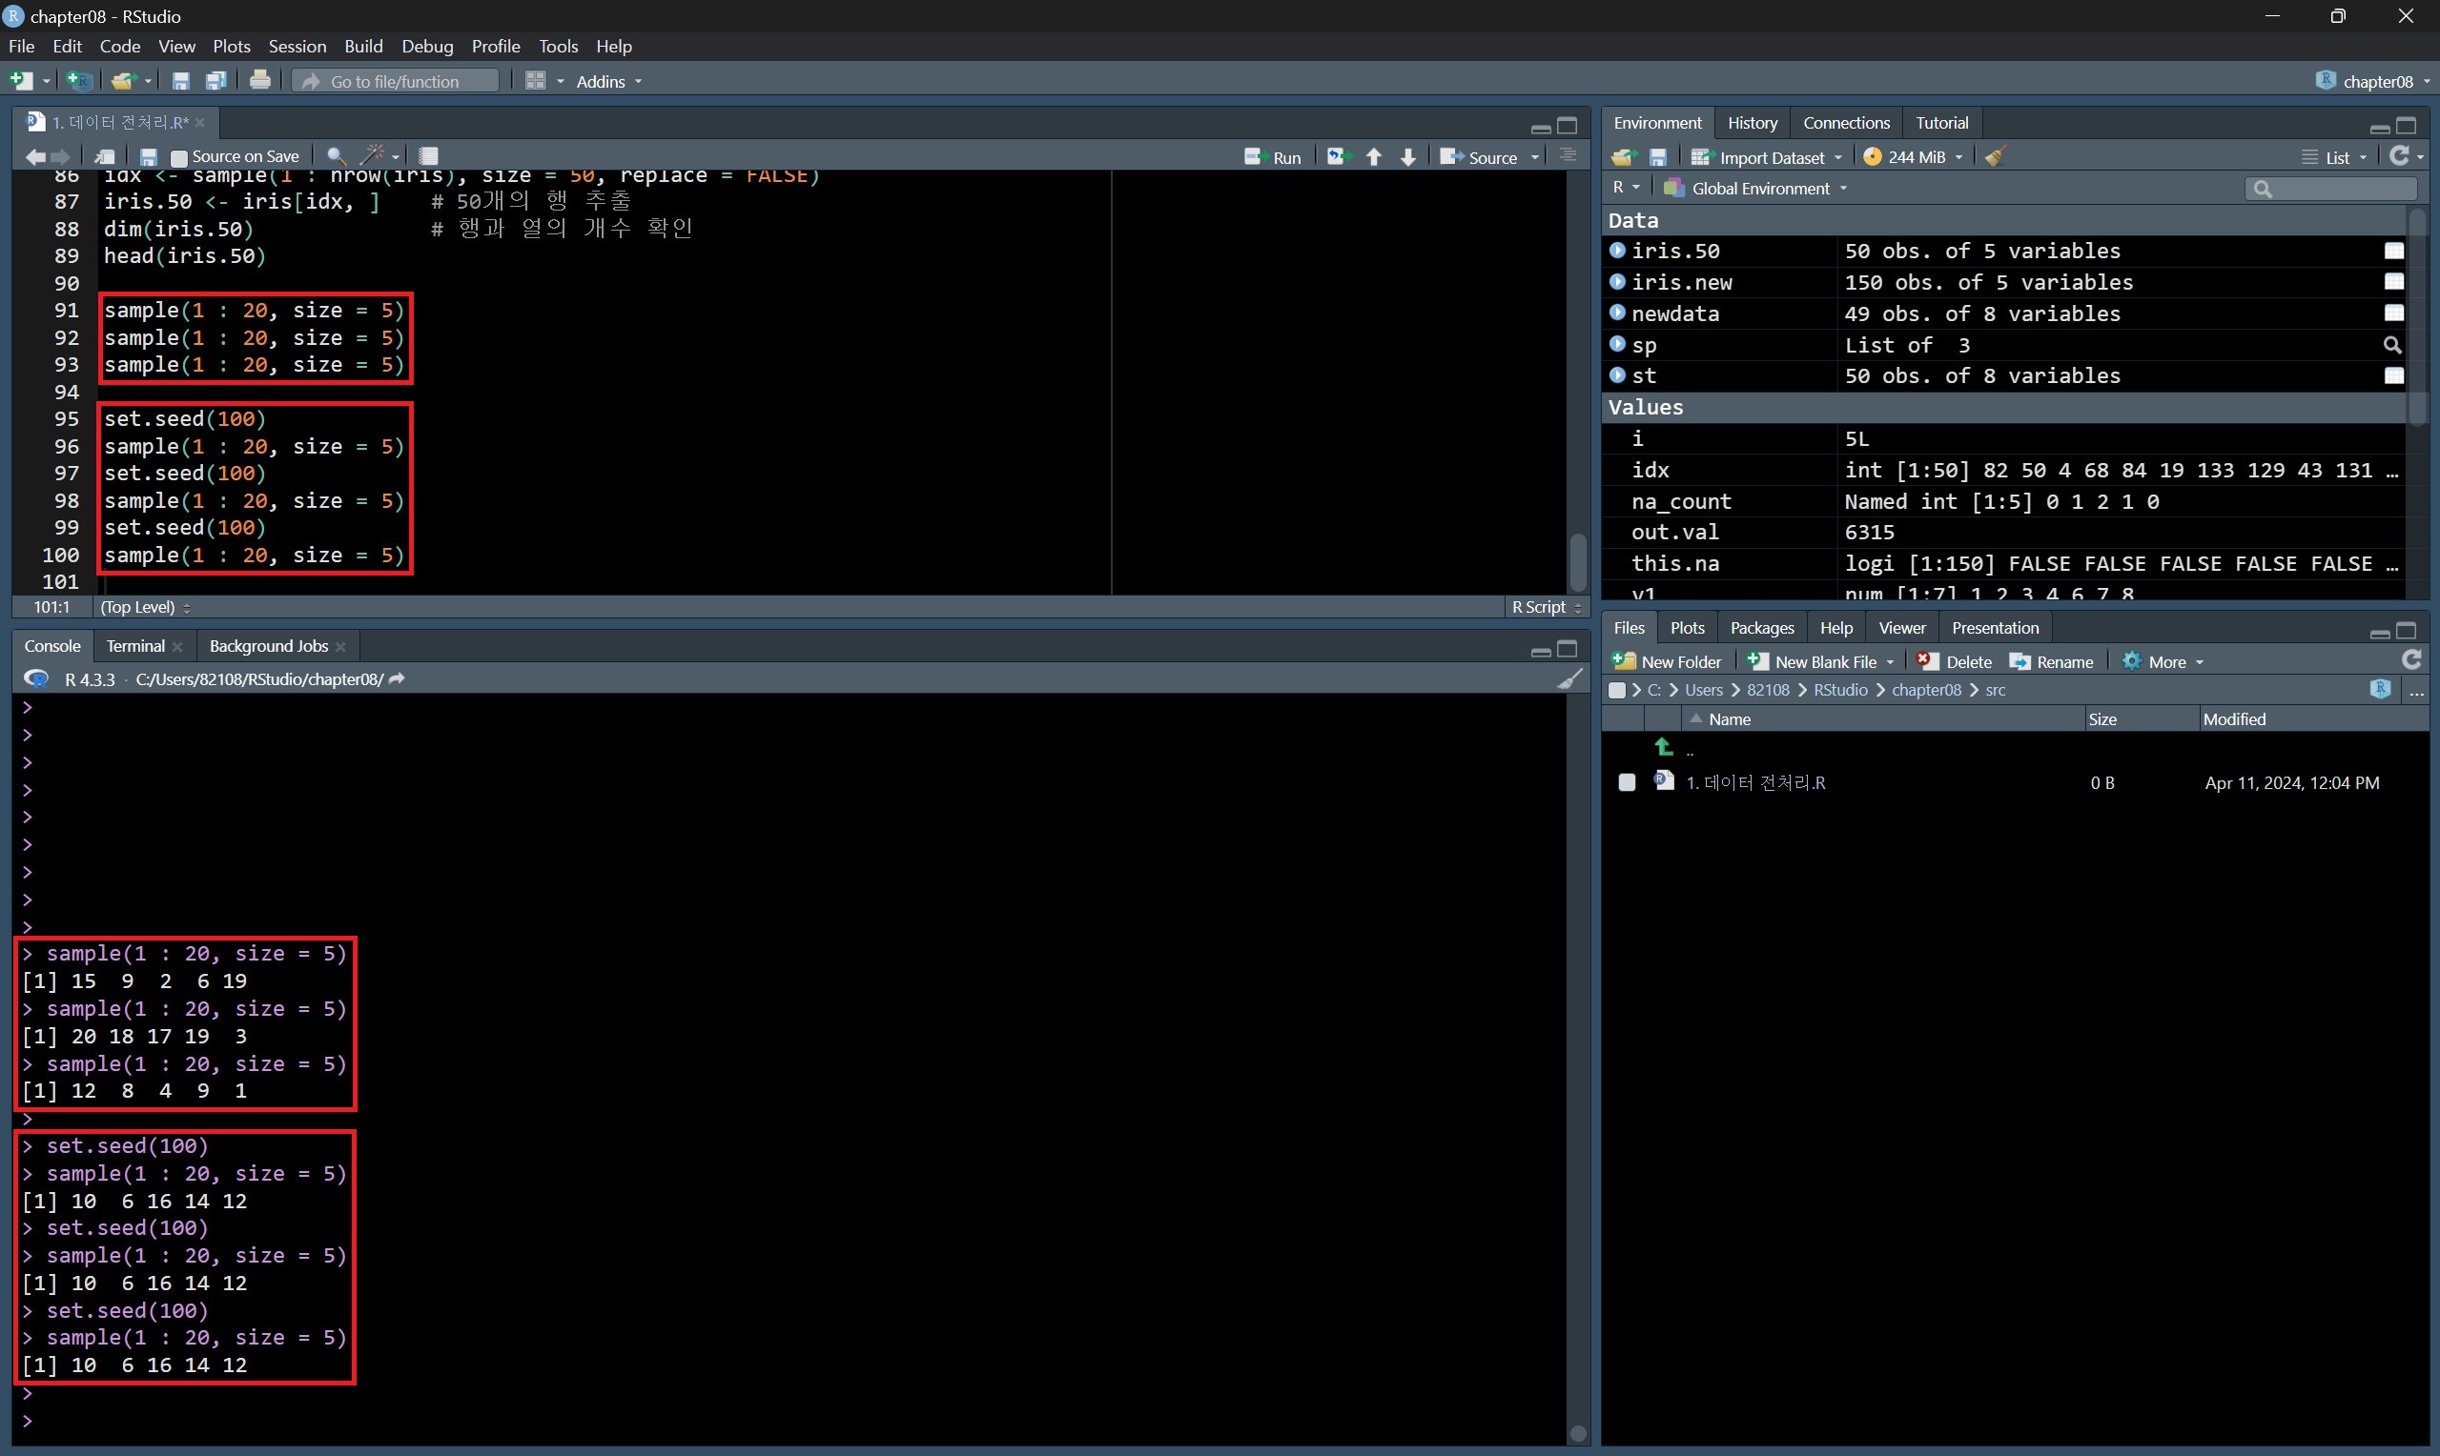Toggle the select-all checkbox in Files breadcrumb
Viewport: 2440px width, 1456px height.
1616,690
